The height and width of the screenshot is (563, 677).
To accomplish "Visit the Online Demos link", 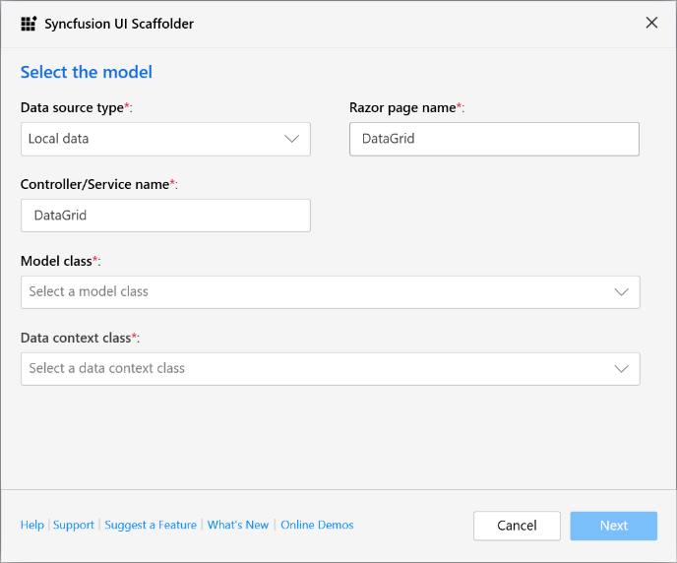I will pos(317,526).
